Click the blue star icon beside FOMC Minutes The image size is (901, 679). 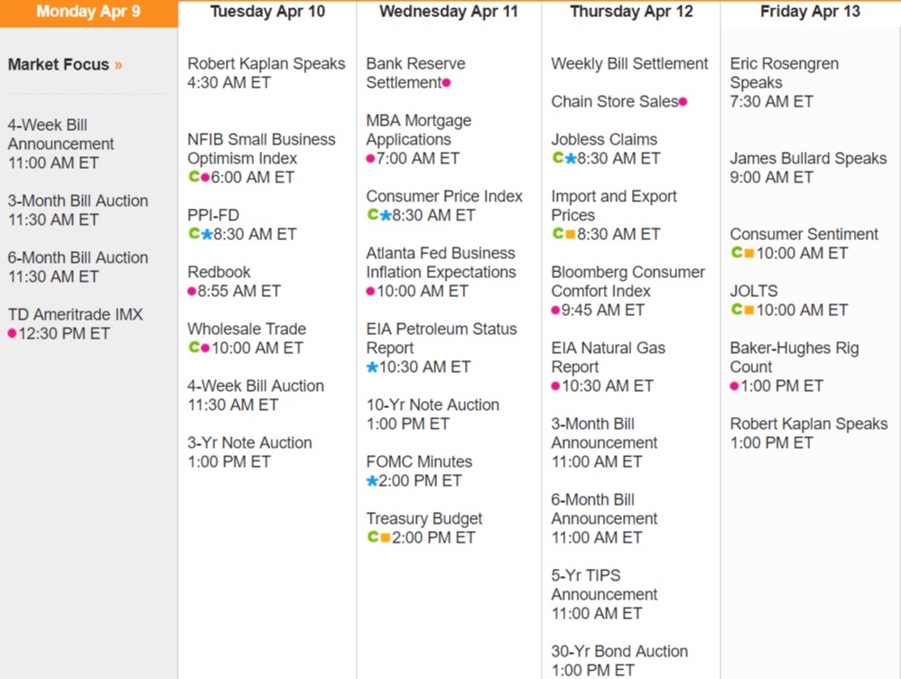[x=372, y=481]
